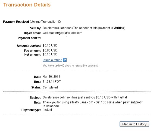Click the date Mar 26, 2014
This screenshot has height=131, width=160.
(51, 77)
